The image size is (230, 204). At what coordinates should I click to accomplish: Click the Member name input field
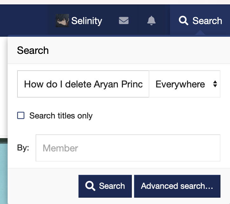(128, 148)
